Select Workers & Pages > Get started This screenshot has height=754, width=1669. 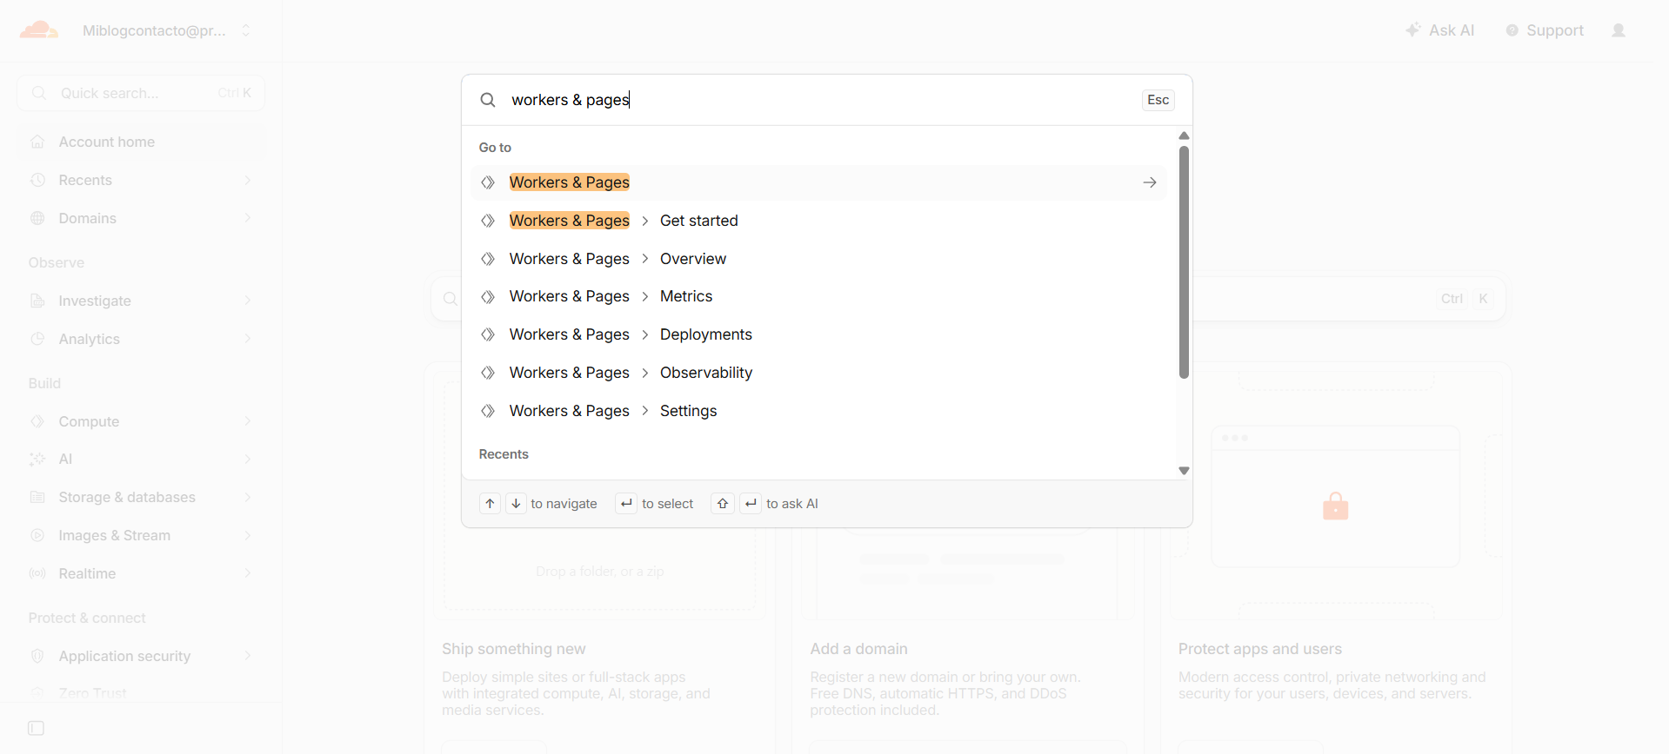coord(818,221)
